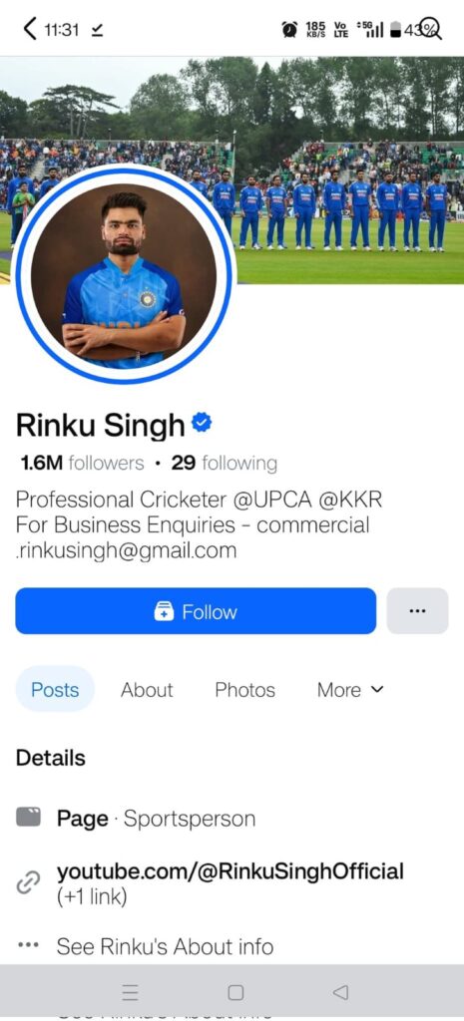464x1021 pixels.
Task: Open the search magnifier icon
Action: point(431,28)
